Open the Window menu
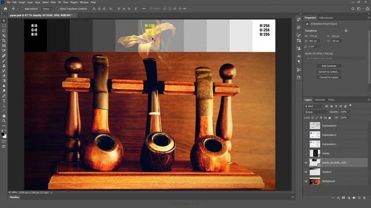Image resolution: width=371 pixels, height=208 pixels. tap(84, 2)
